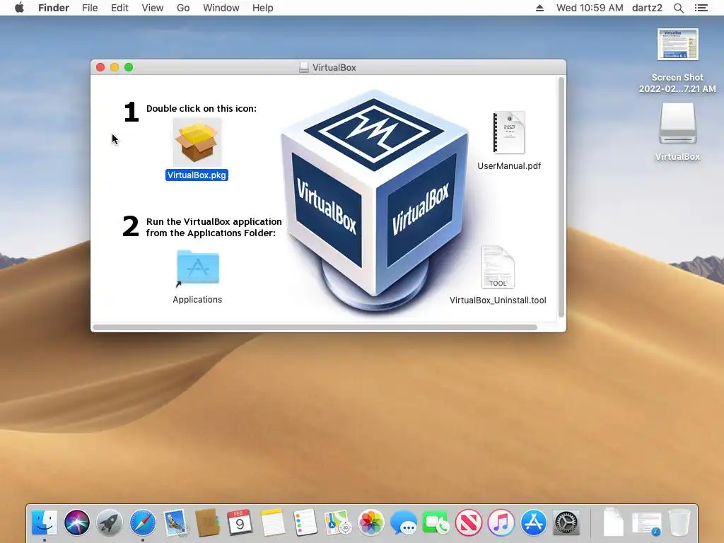Click the clock showing Wed 10:59 AM
The image size is (724, 543).
point(590,8)
